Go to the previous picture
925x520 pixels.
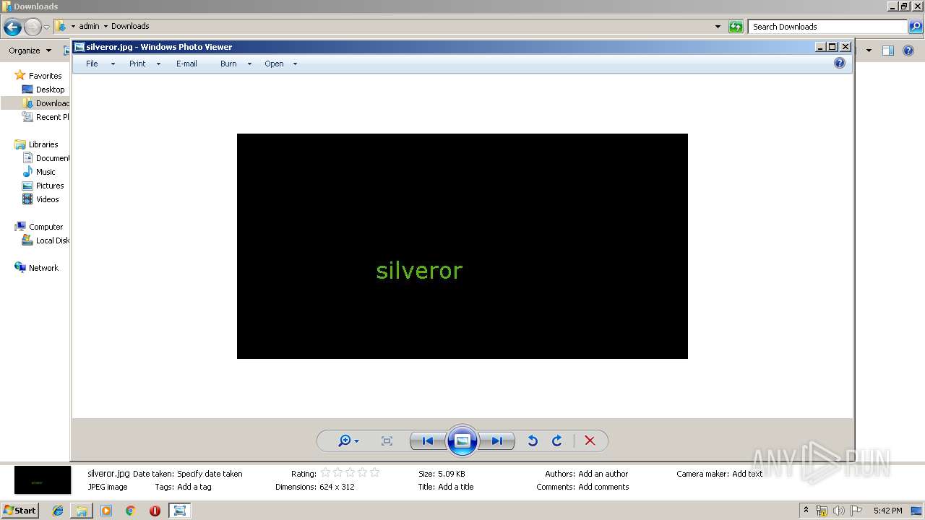coord(428,441)
